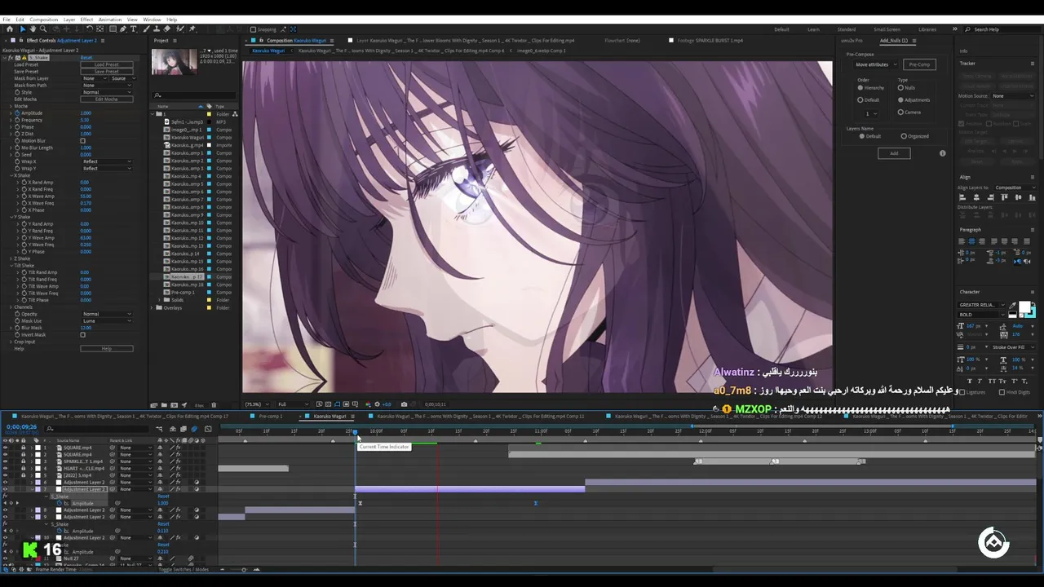Open the Effect menu

tap(86, 20)
